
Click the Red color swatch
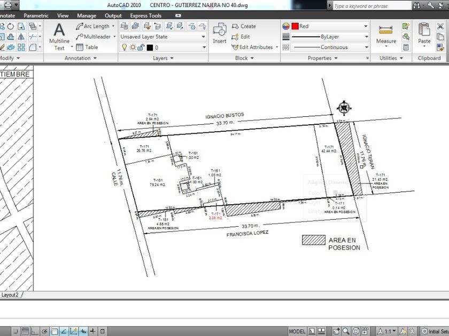click(295, 26)
